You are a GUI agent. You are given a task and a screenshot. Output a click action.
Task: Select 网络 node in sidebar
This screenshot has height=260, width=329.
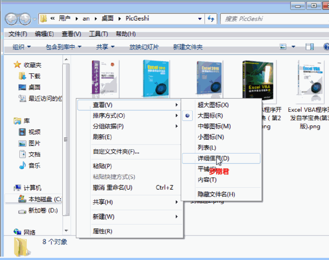pyautogui.click(x=24, y=232)
